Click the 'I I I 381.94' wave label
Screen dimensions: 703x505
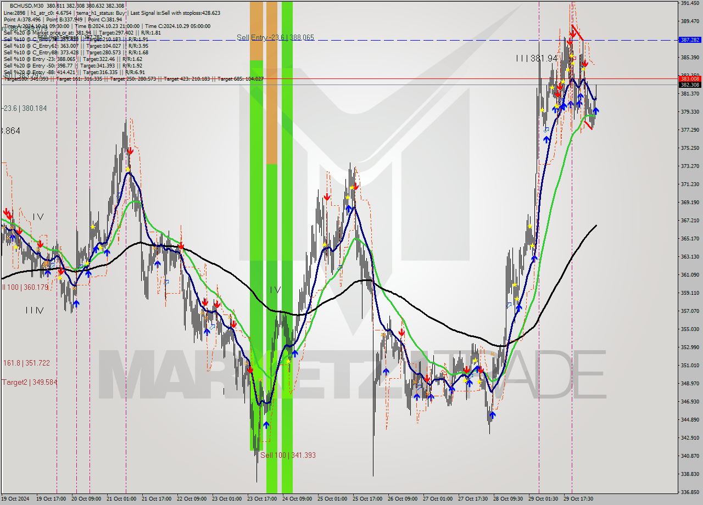click(537, 58)
